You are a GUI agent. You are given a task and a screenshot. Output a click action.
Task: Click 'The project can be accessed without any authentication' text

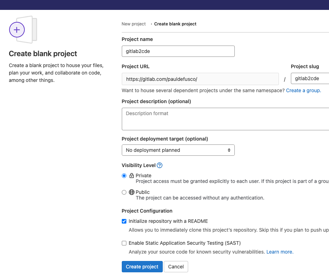click(200, 198)
